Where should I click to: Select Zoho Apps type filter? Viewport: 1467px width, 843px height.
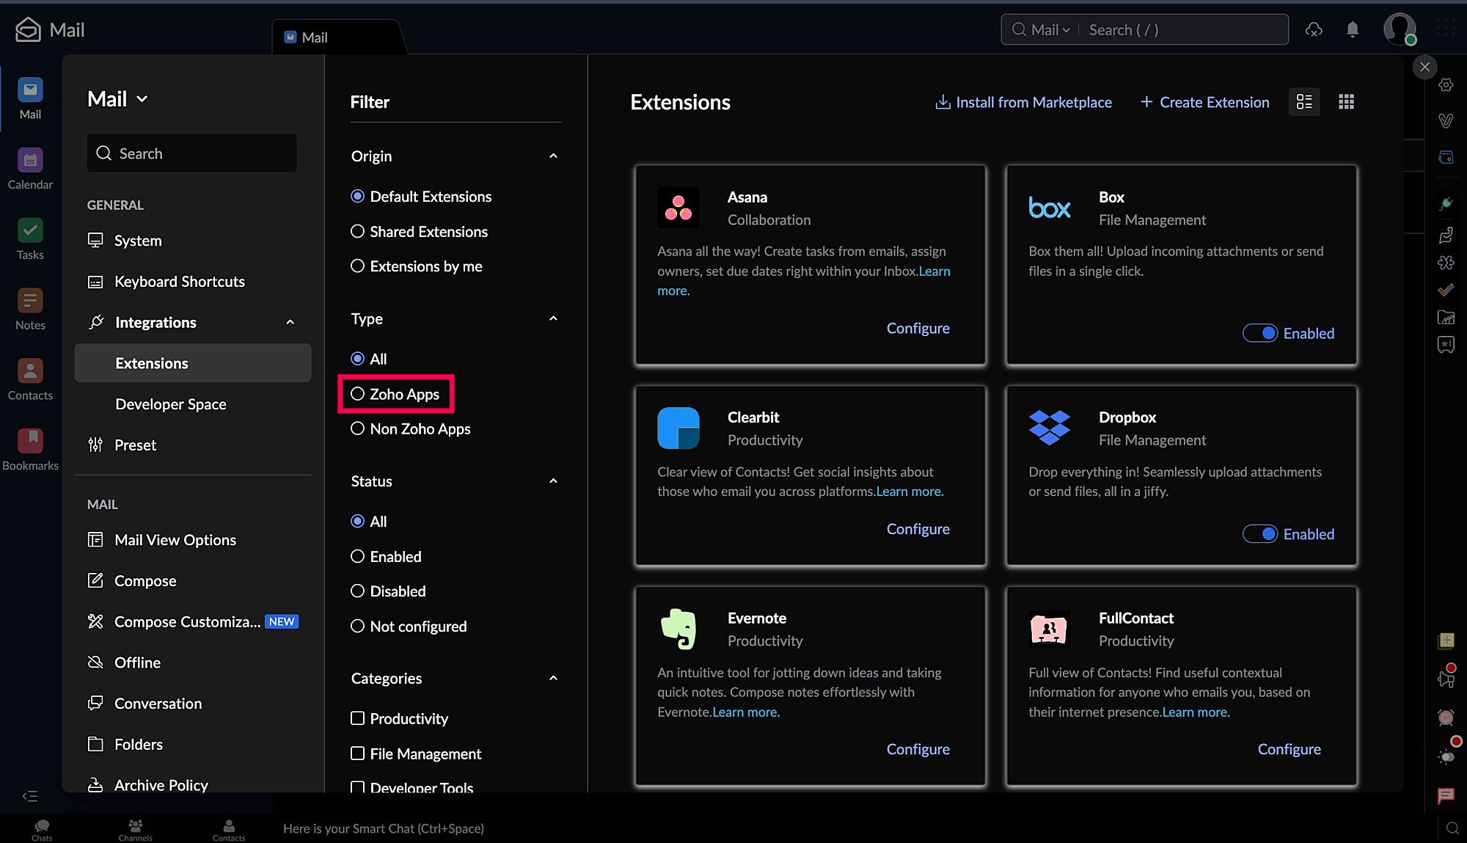pos(395,394)
